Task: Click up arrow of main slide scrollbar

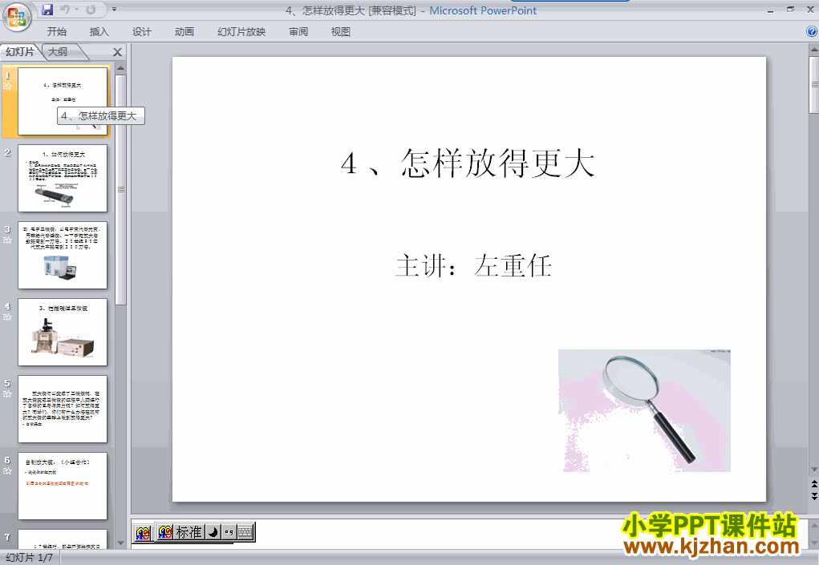Action: [813, 50]
